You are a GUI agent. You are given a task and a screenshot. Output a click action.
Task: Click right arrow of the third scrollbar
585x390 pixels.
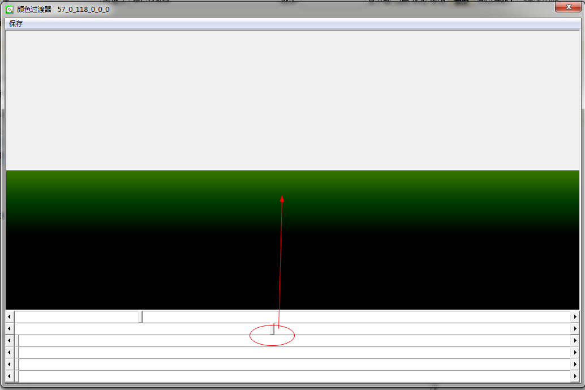pyautogui.click(x=575, y=340)
